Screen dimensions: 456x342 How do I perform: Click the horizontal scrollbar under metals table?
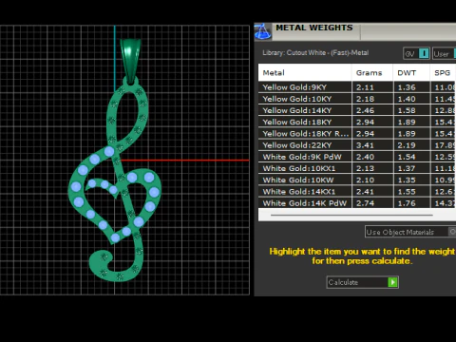[351, 215]
